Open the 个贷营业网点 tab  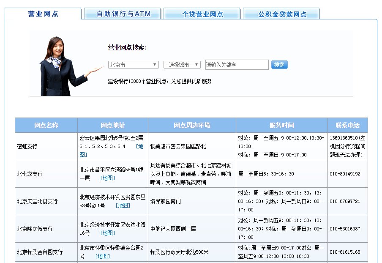[201, 13]
